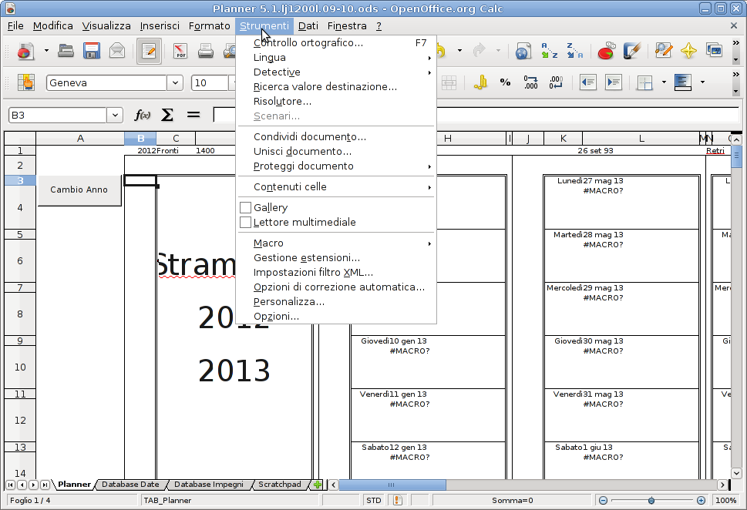Click the Print printer icon
Viewport: 747px width, 510px height.
[x=205, y=51]
